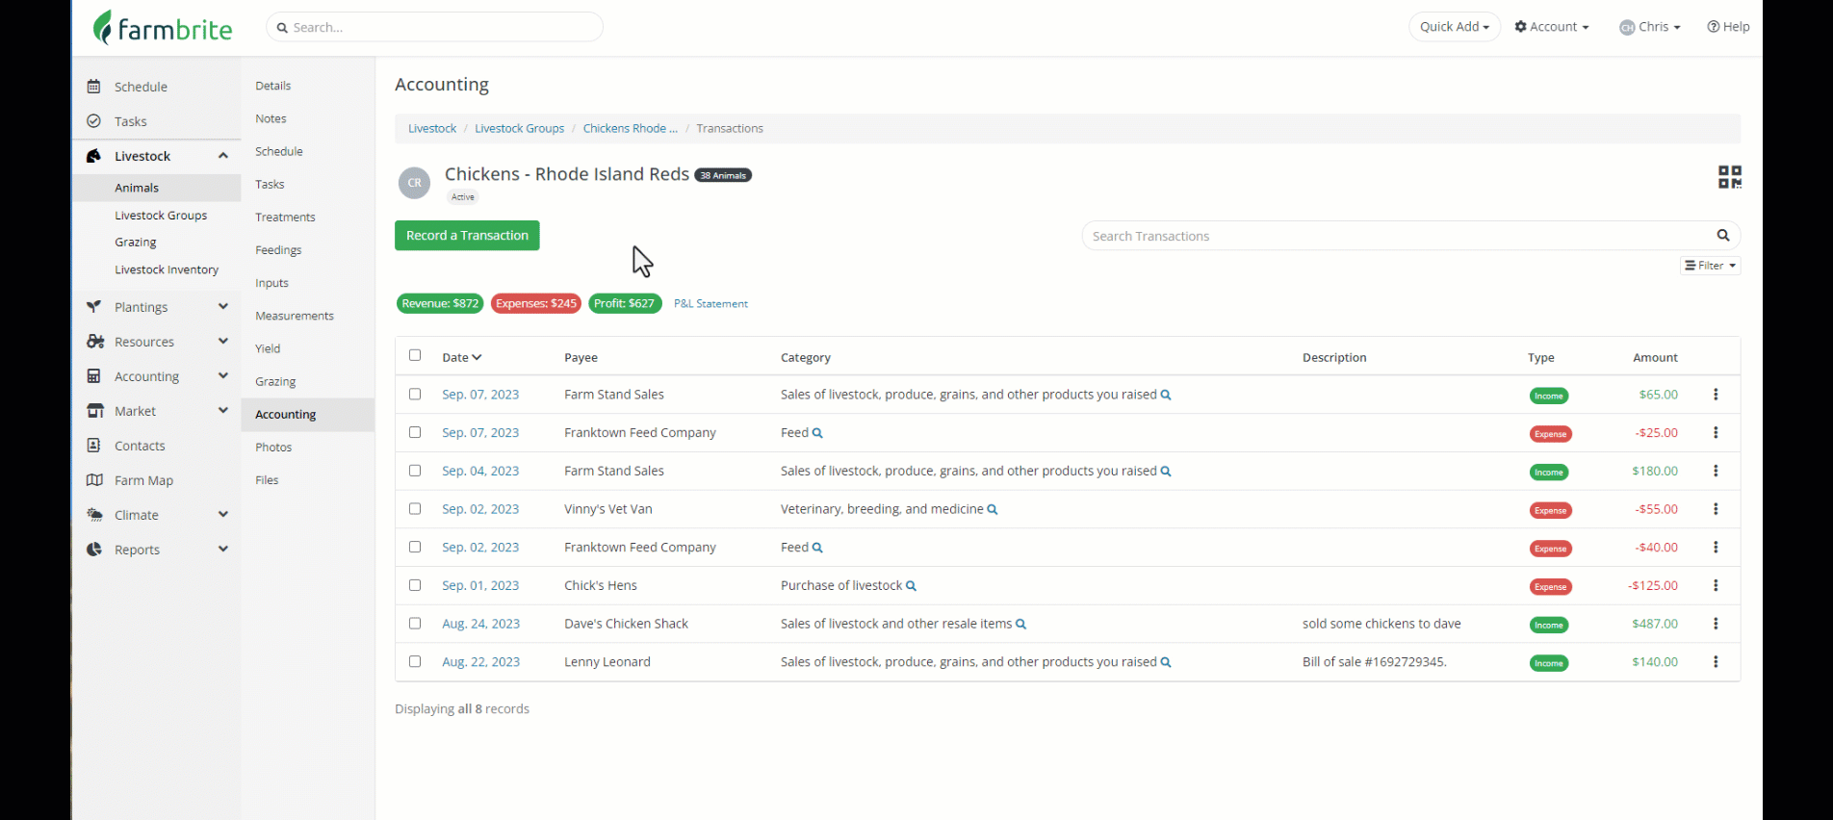Click the Help question mark icon

coord(1714,27)
